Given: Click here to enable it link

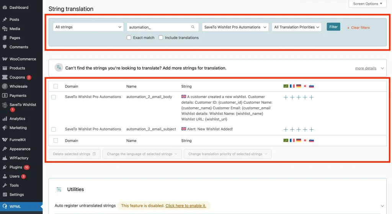Looking at the screenshot, I should point(186,206).
